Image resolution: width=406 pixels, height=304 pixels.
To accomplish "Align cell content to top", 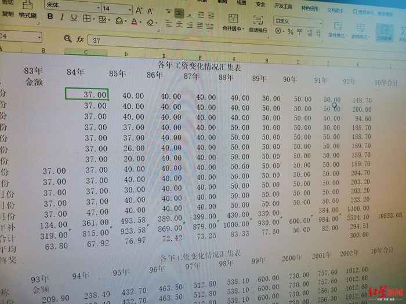I will tap(169, 12).
